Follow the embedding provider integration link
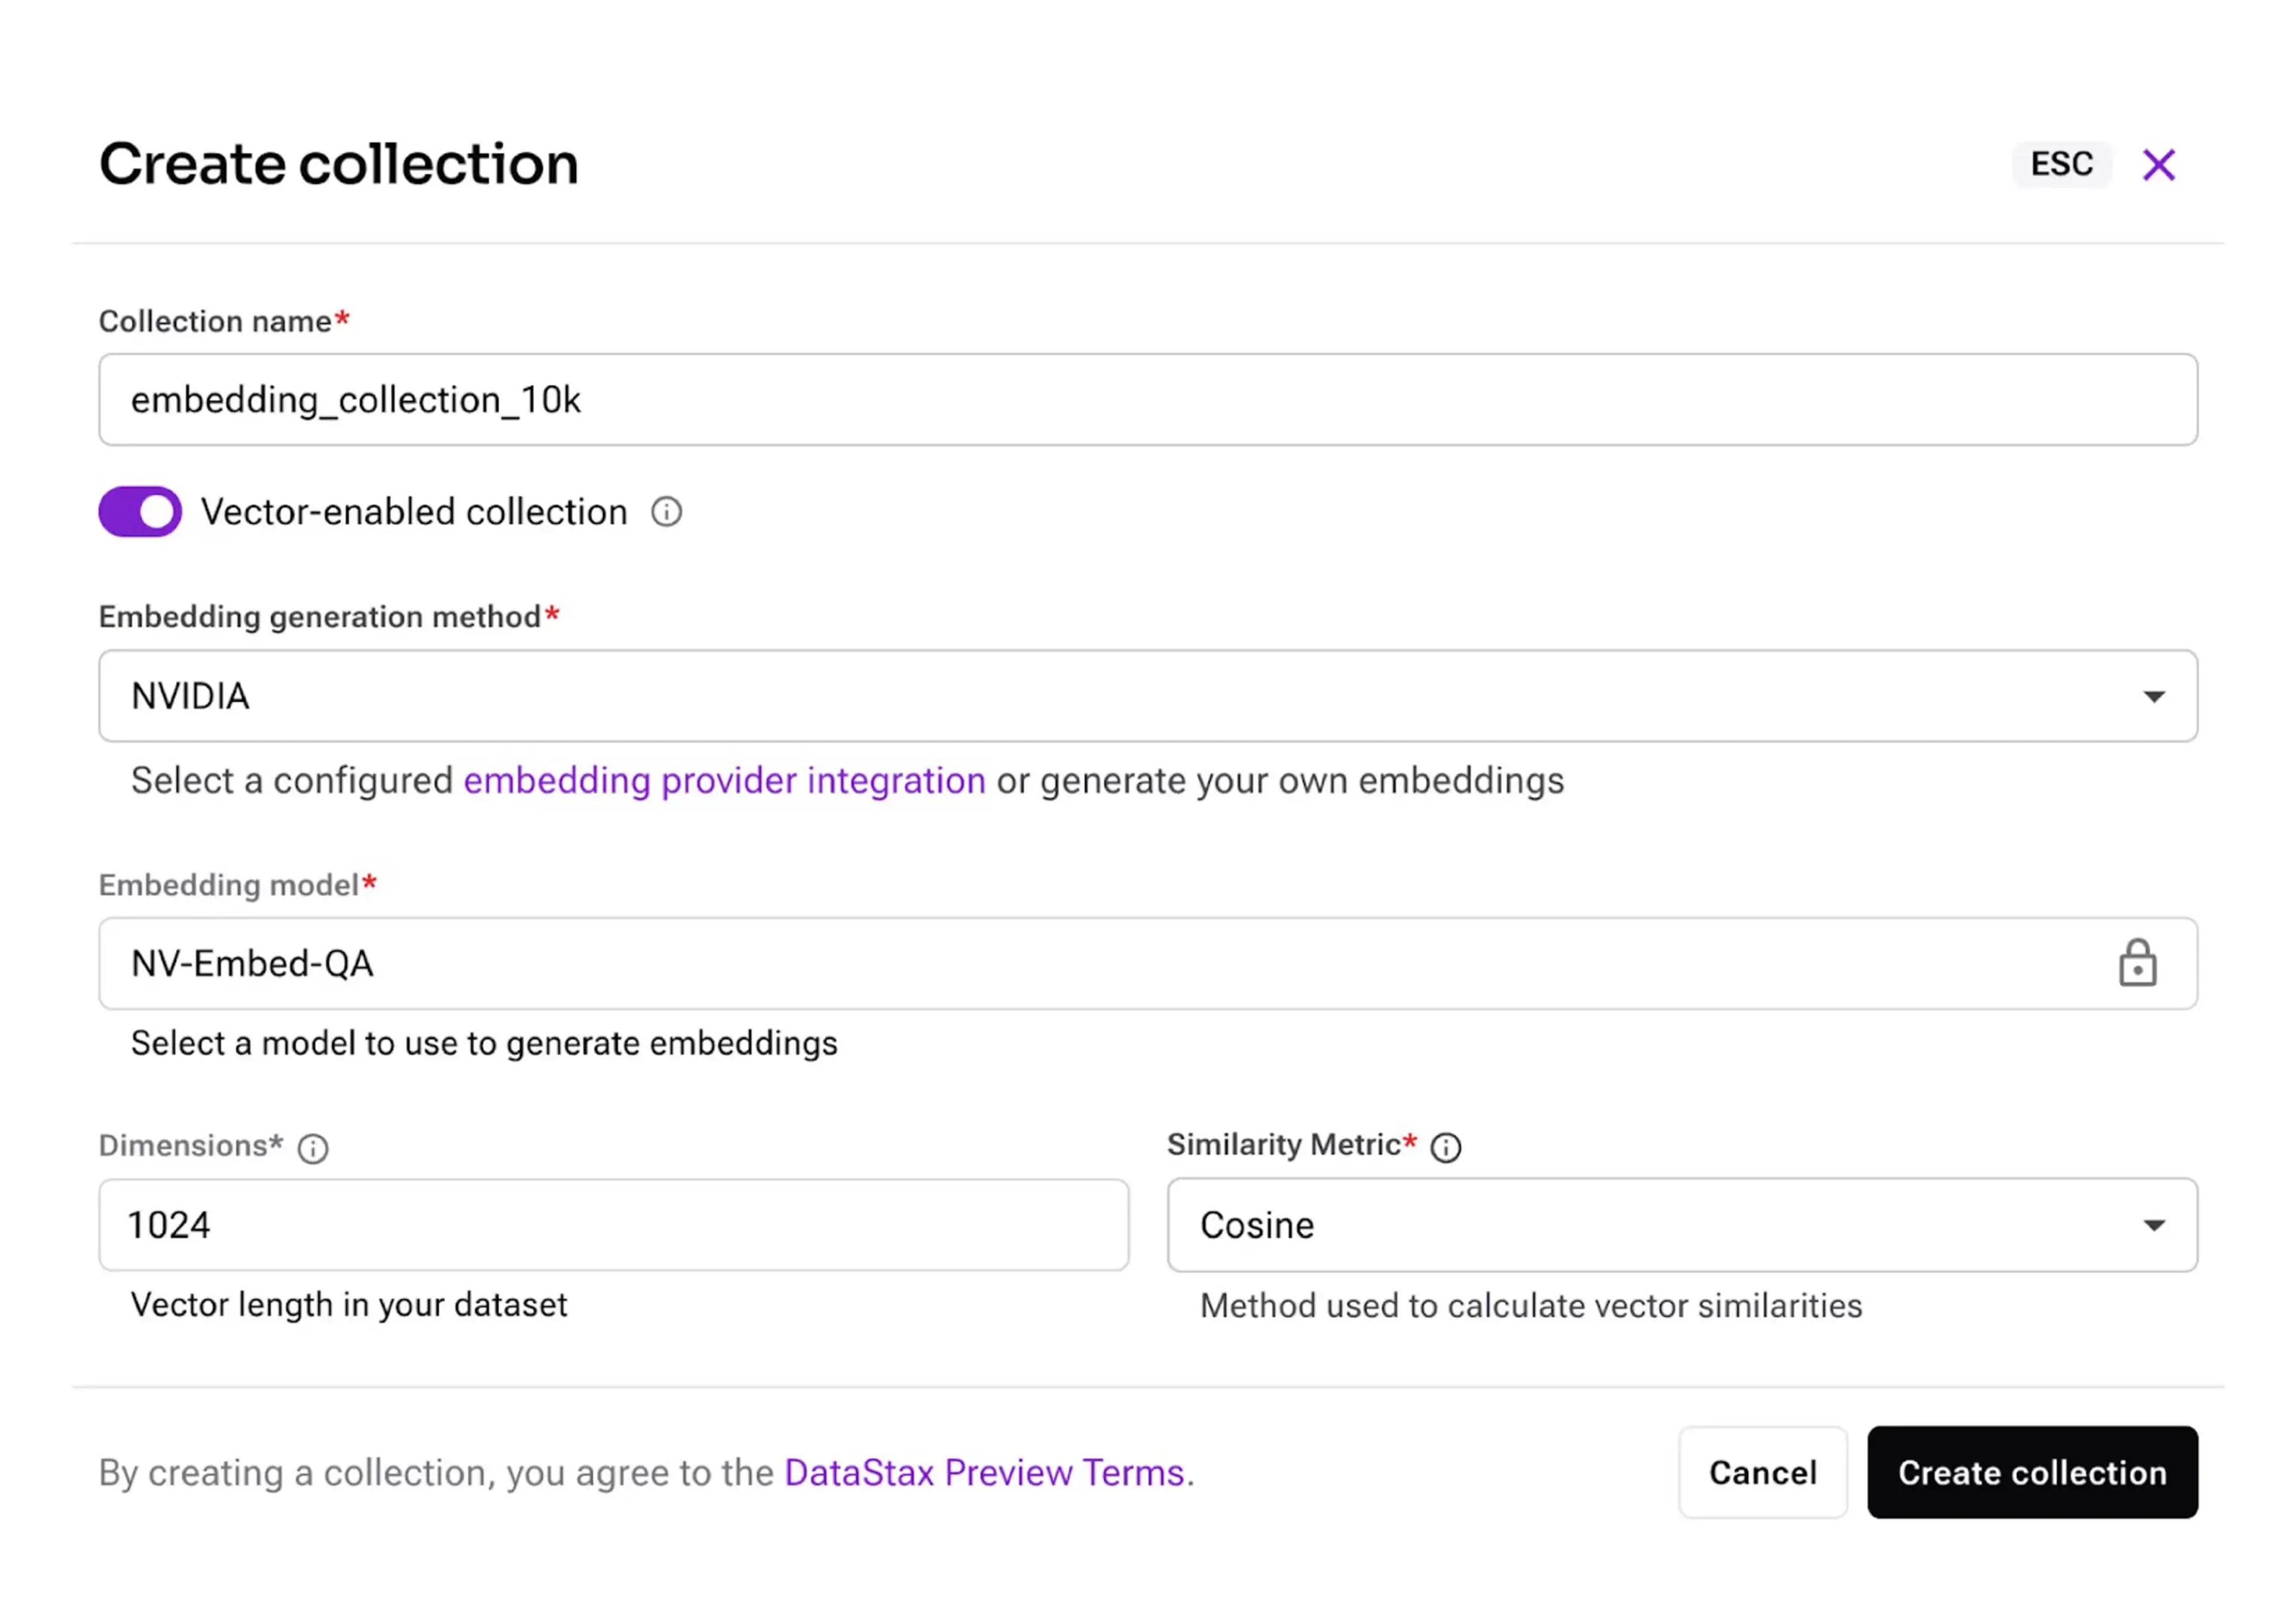2296x1613 pixels. (x=725, y=781)
